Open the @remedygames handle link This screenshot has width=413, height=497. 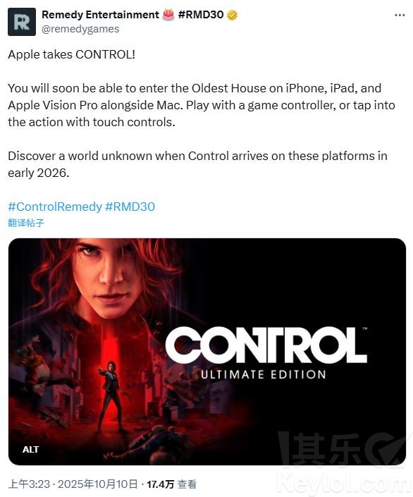click(80, 29)
